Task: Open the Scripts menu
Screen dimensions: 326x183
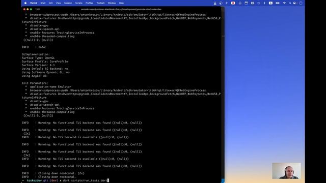Action: tap(78, 3)
